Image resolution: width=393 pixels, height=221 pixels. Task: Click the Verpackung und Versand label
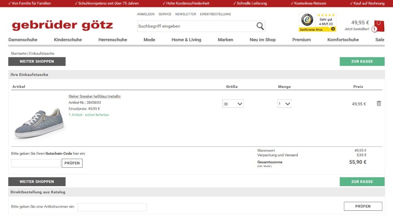277,155
